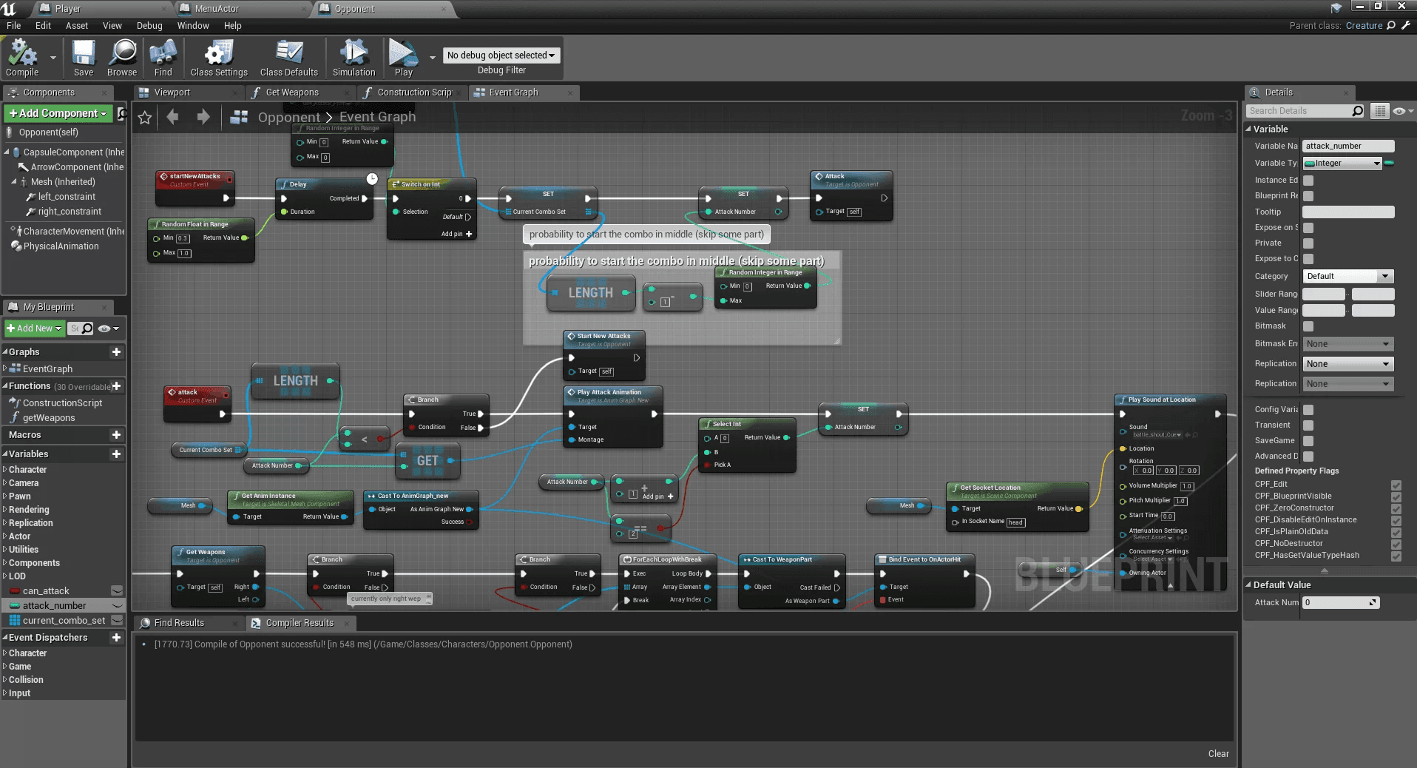Open Replication None dropdown
This screenshot has height=768, width=1417.
click(1347, 364)
